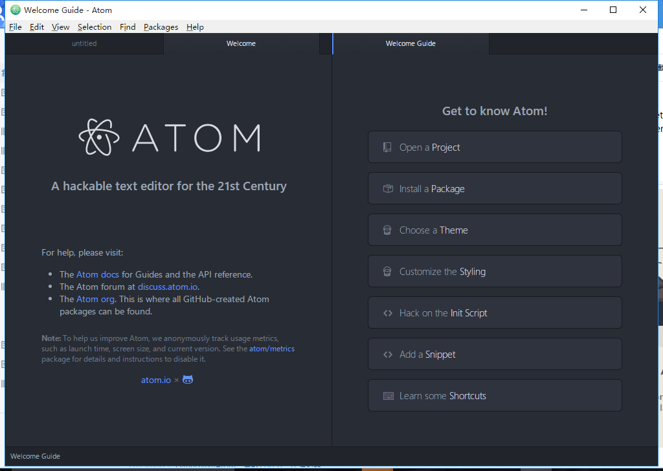Viewport: 663px width, 471px height.
Task: Click the 'For help, please visit:' text
Action: point(82,252)
